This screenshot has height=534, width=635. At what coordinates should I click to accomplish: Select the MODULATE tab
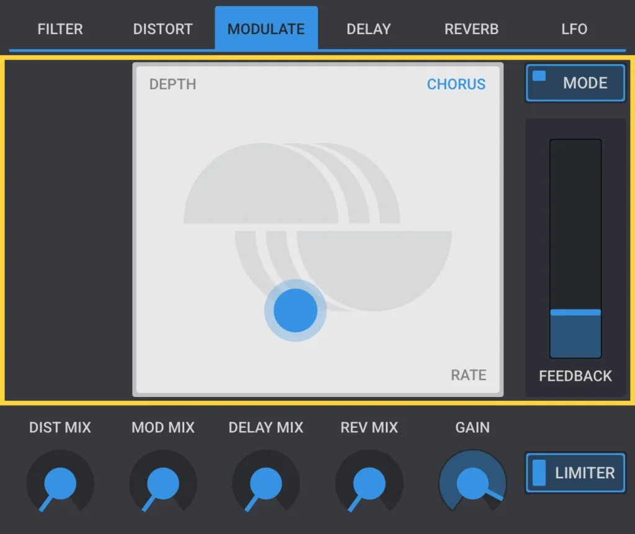tap(266, 28)
